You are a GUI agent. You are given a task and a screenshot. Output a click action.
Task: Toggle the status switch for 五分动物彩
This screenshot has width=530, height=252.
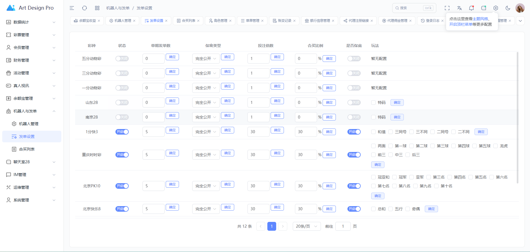click(122, 59)
